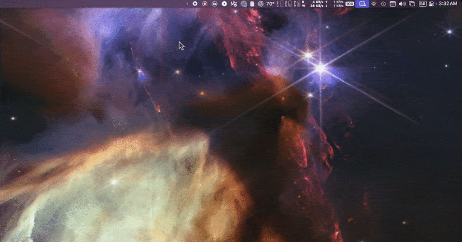The height and width of the screenshot is (242, 462).
Task: Open Control Center toggles icon
Action: [432, 4]
